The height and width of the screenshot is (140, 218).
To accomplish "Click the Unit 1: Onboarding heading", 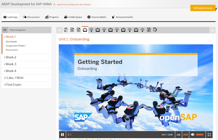I will pos(74,39).
